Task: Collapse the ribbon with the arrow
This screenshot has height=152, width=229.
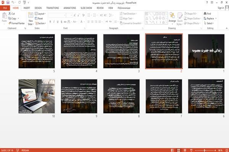Action: tap(226, 28)
